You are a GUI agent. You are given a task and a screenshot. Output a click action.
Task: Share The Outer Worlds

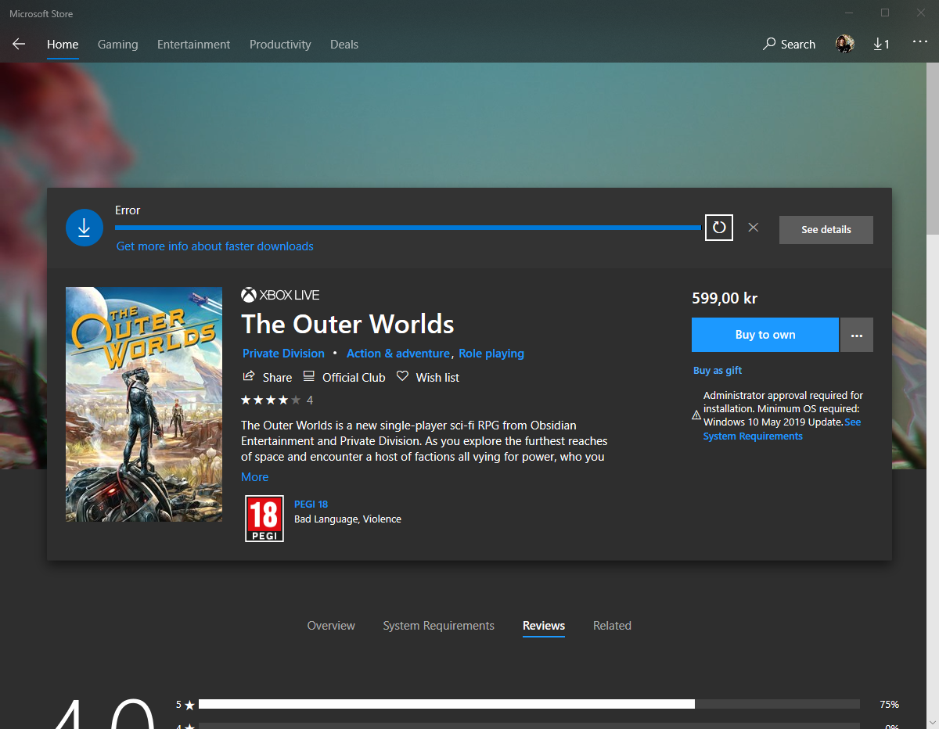[267, 377]
